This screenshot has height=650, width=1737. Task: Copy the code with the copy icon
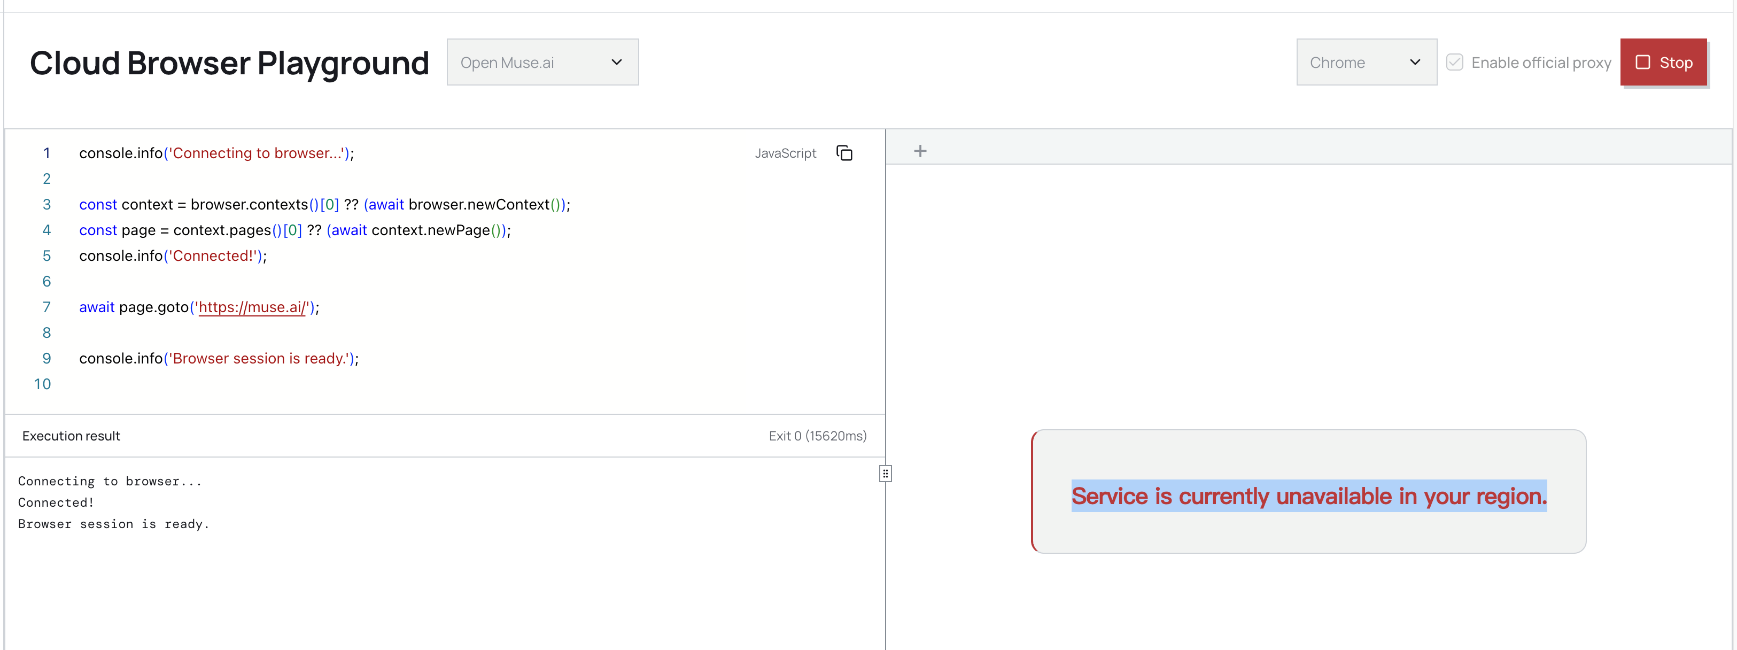pos(844,153)
